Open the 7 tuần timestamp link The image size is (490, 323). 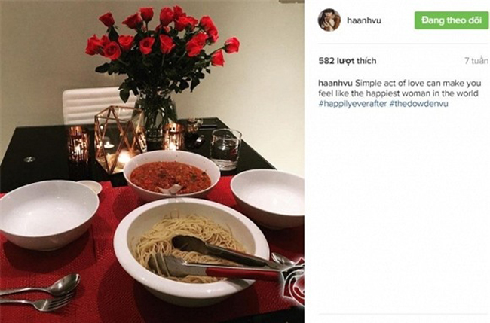coord(476,61)
